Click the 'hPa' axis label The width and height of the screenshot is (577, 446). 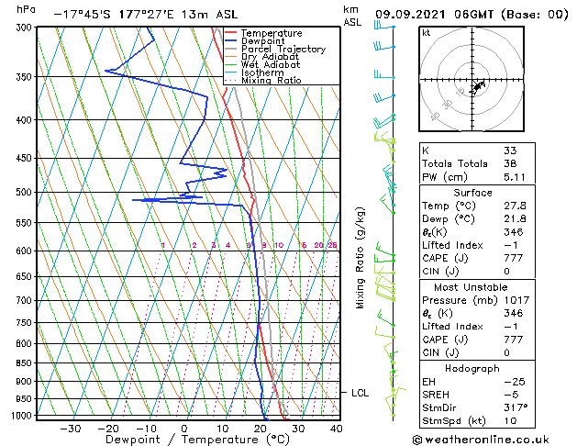[26, 10]
